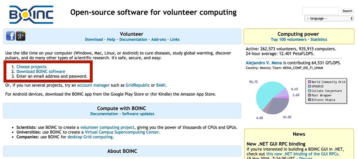Screen dimensions: 358x159
Task: Click the '8.0%' pie chart label
Action: pyautogui.click(x=294, y=89)
